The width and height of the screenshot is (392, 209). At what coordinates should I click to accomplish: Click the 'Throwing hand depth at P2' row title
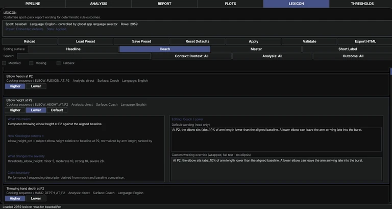tap(25, 189)
